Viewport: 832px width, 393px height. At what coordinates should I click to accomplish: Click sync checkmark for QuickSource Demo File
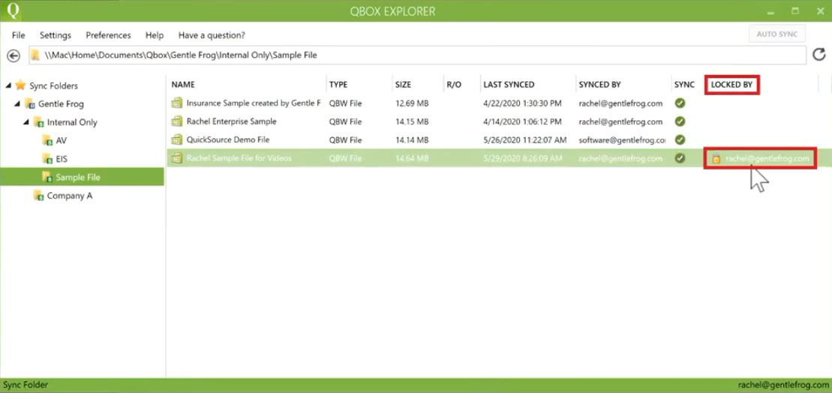pos(680,139)
